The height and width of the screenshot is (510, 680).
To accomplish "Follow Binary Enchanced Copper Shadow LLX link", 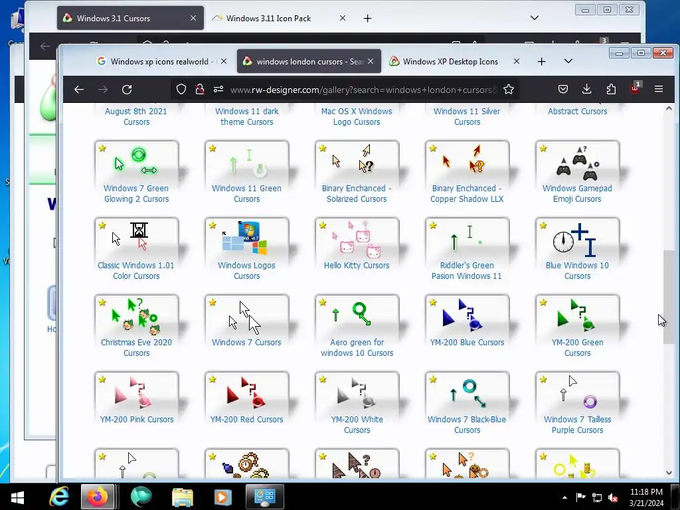I will [x=467, y=193].
